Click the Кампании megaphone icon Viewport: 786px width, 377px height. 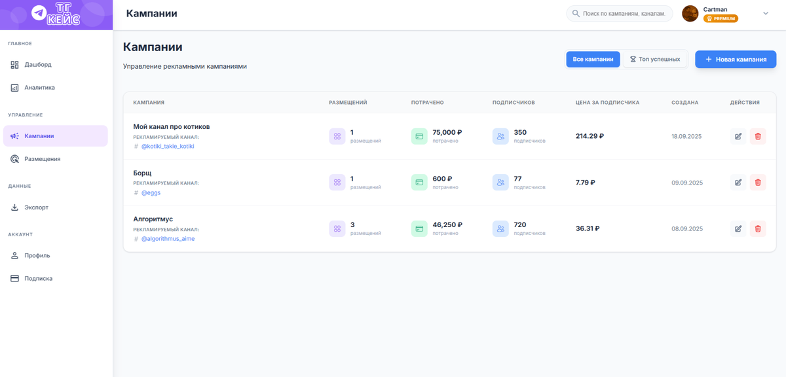coord(14,135)
